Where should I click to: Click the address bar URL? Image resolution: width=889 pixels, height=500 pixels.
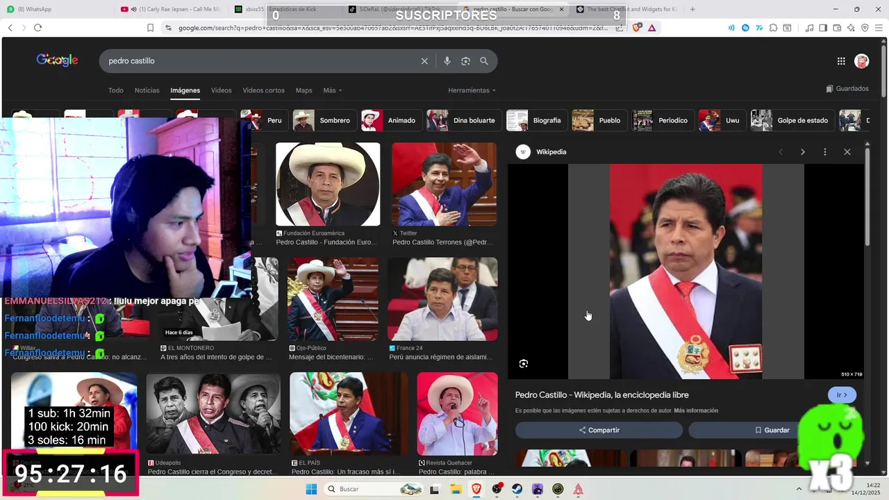392,28
